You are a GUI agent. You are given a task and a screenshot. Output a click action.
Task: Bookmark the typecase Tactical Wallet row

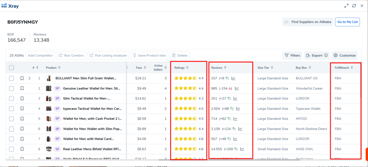[x=22, y=108]
